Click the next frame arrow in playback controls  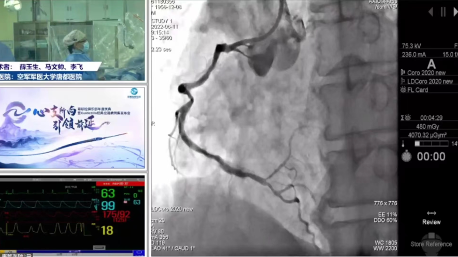point(455,11)
